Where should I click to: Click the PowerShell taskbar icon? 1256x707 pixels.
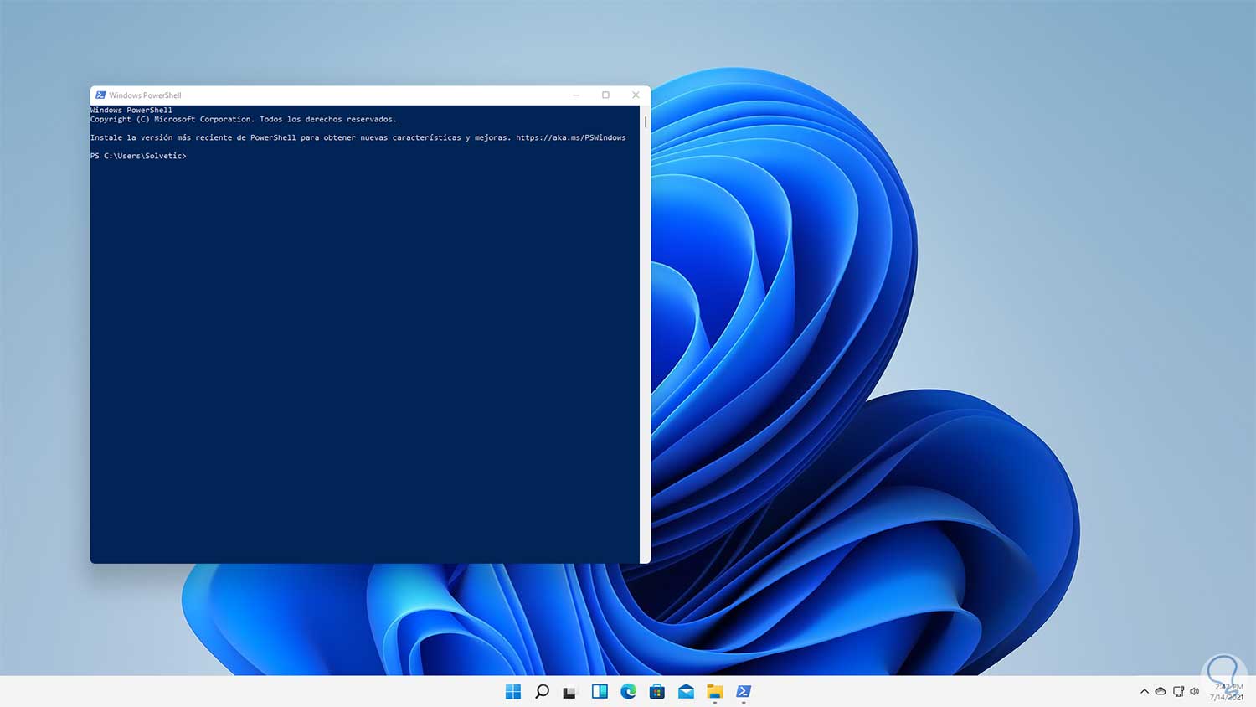pos(744,691)
